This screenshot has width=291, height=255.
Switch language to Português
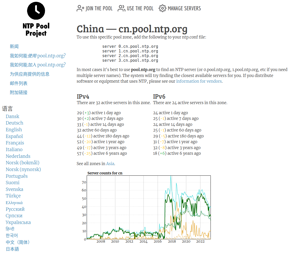17,176
